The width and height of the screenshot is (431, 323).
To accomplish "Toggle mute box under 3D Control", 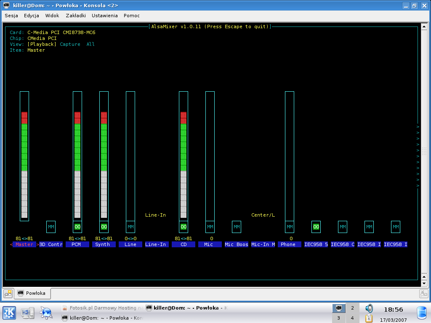I will [51, 227].
